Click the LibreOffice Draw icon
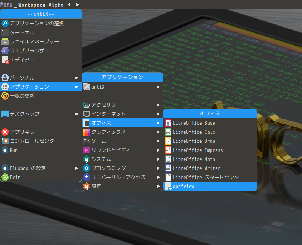302x245 pixels. coord(168,141)
